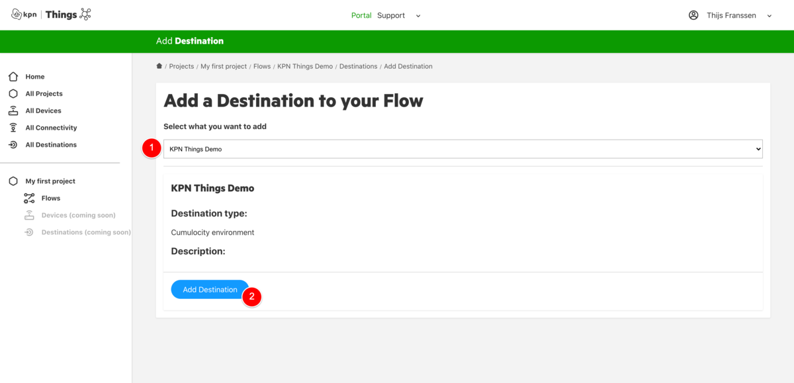Click the KPN Things Demo card heading
This screenshot has height=383, width=794.
[x=212, y=189]
